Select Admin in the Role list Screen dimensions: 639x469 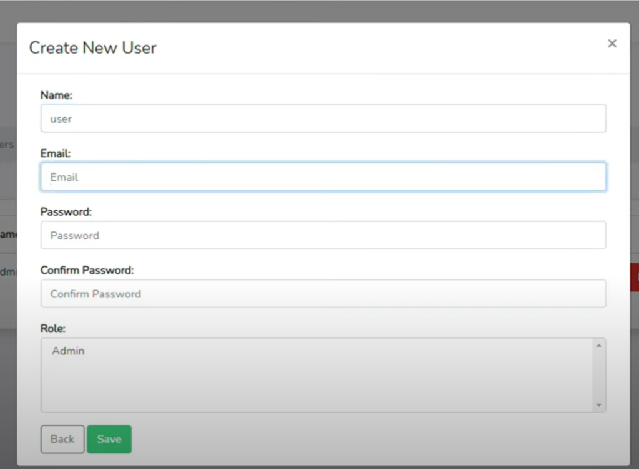(68, 351)
